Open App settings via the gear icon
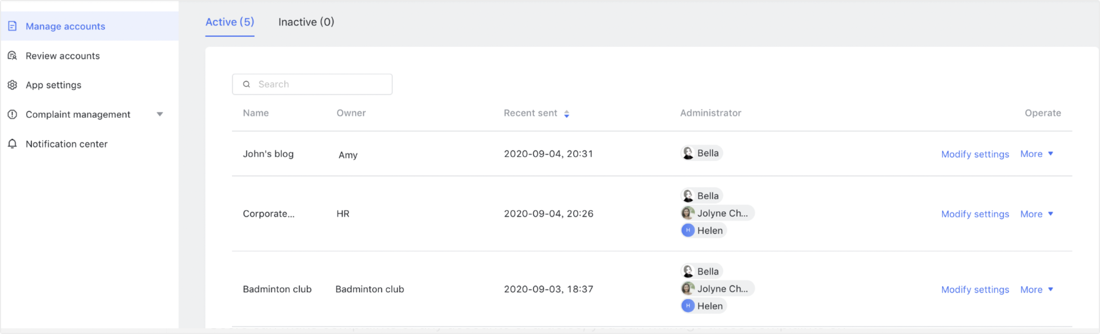The image size is (1100, 334). (12, 85)
